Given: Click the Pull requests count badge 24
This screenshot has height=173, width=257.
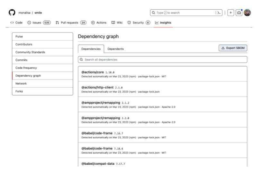Looking at the screenshot, I should tap(83, 22).
